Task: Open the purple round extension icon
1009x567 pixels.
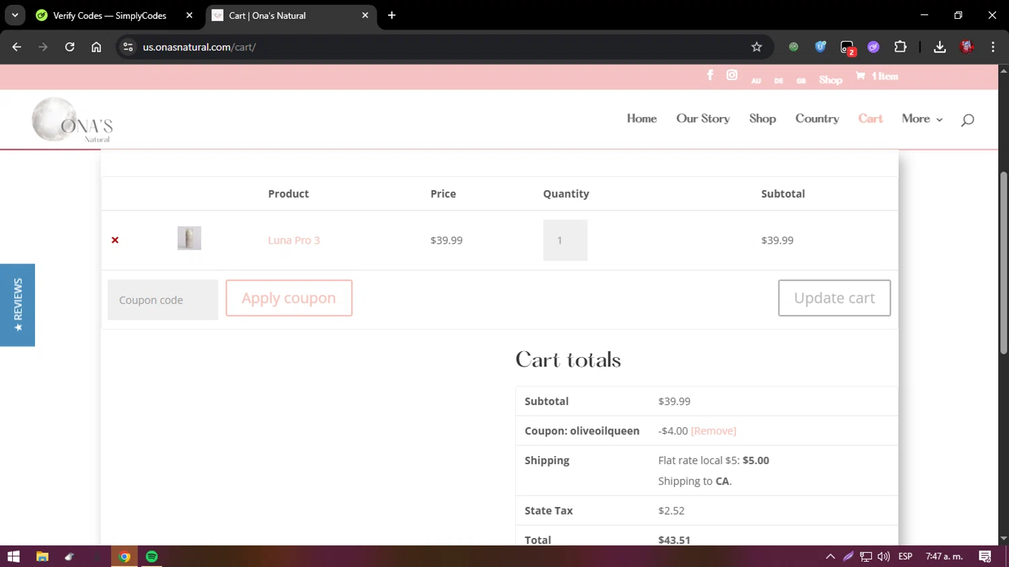Action: [873, 47]
